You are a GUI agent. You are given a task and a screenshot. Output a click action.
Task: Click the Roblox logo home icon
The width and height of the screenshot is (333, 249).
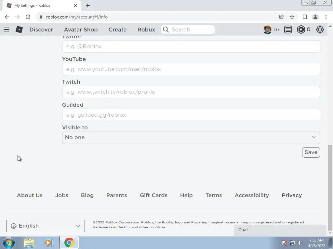pyautogui.click(x=19, y=30)
